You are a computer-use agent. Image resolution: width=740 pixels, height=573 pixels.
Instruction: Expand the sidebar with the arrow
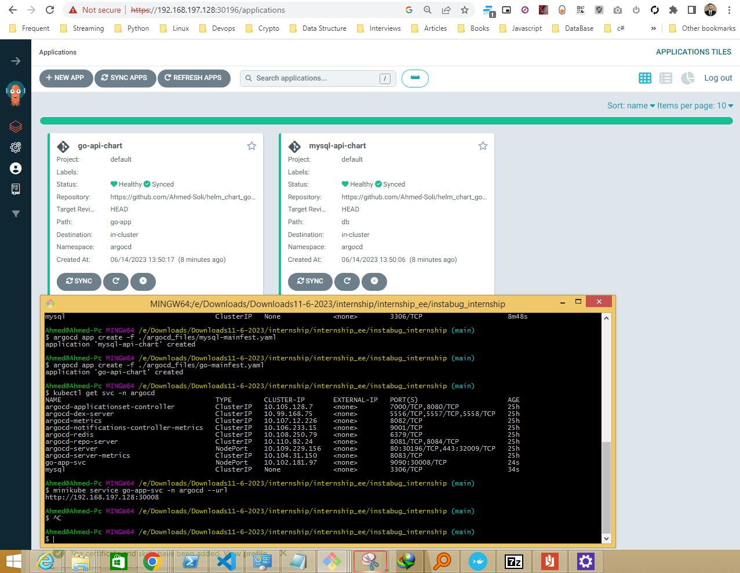click(x=16, y=61)
